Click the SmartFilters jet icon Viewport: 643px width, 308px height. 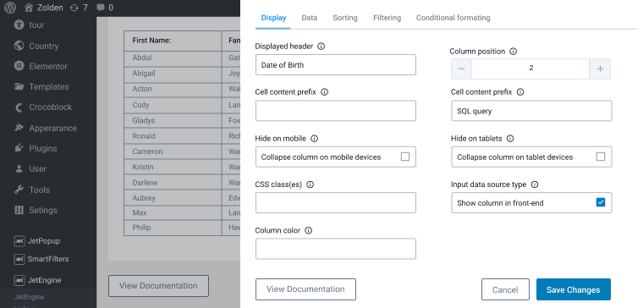pos(19,259)
